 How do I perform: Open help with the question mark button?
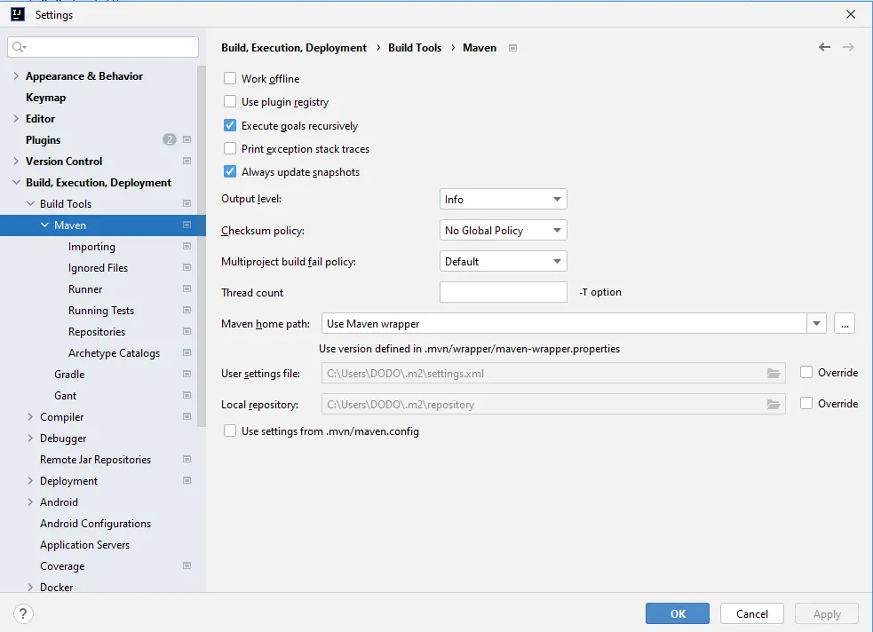[x=23, y=613]
